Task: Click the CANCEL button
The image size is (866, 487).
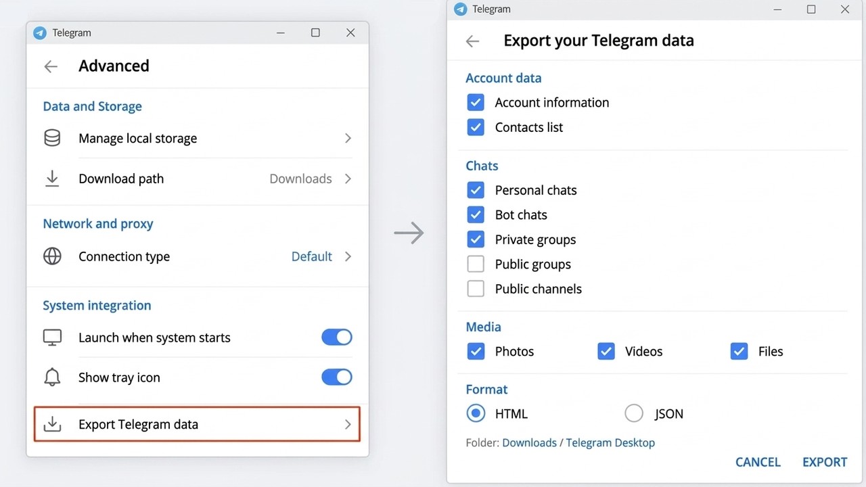Action: point(758,462)
